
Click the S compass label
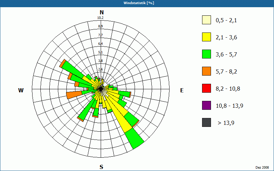[x=101, y=167]
